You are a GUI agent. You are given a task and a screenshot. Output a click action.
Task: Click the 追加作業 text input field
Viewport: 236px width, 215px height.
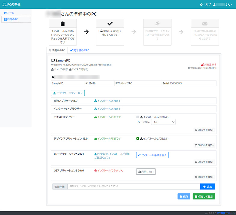pyautogui.click(x=133, y=186)
